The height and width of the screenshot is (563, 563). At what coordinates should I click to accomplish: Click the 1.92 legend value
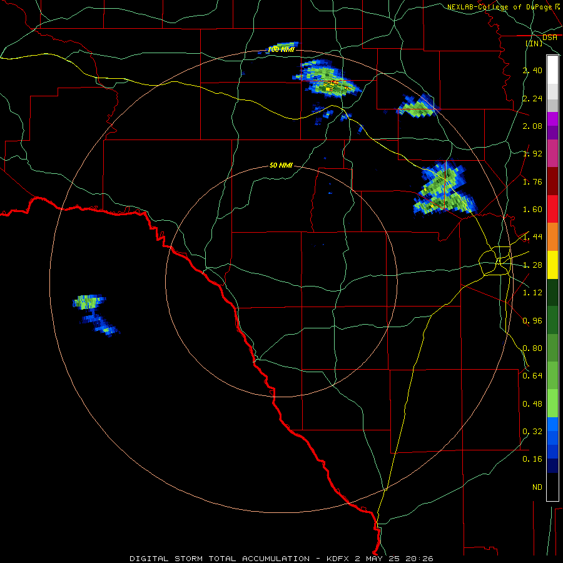[x=532, y=154]
